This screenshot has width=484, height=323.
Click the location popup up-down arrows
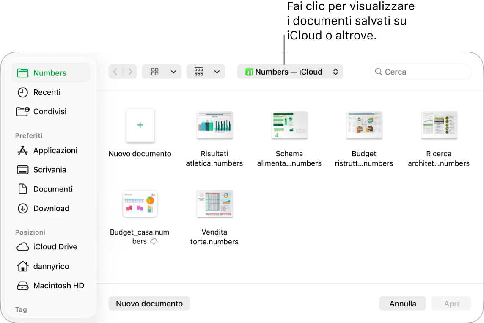335,72
